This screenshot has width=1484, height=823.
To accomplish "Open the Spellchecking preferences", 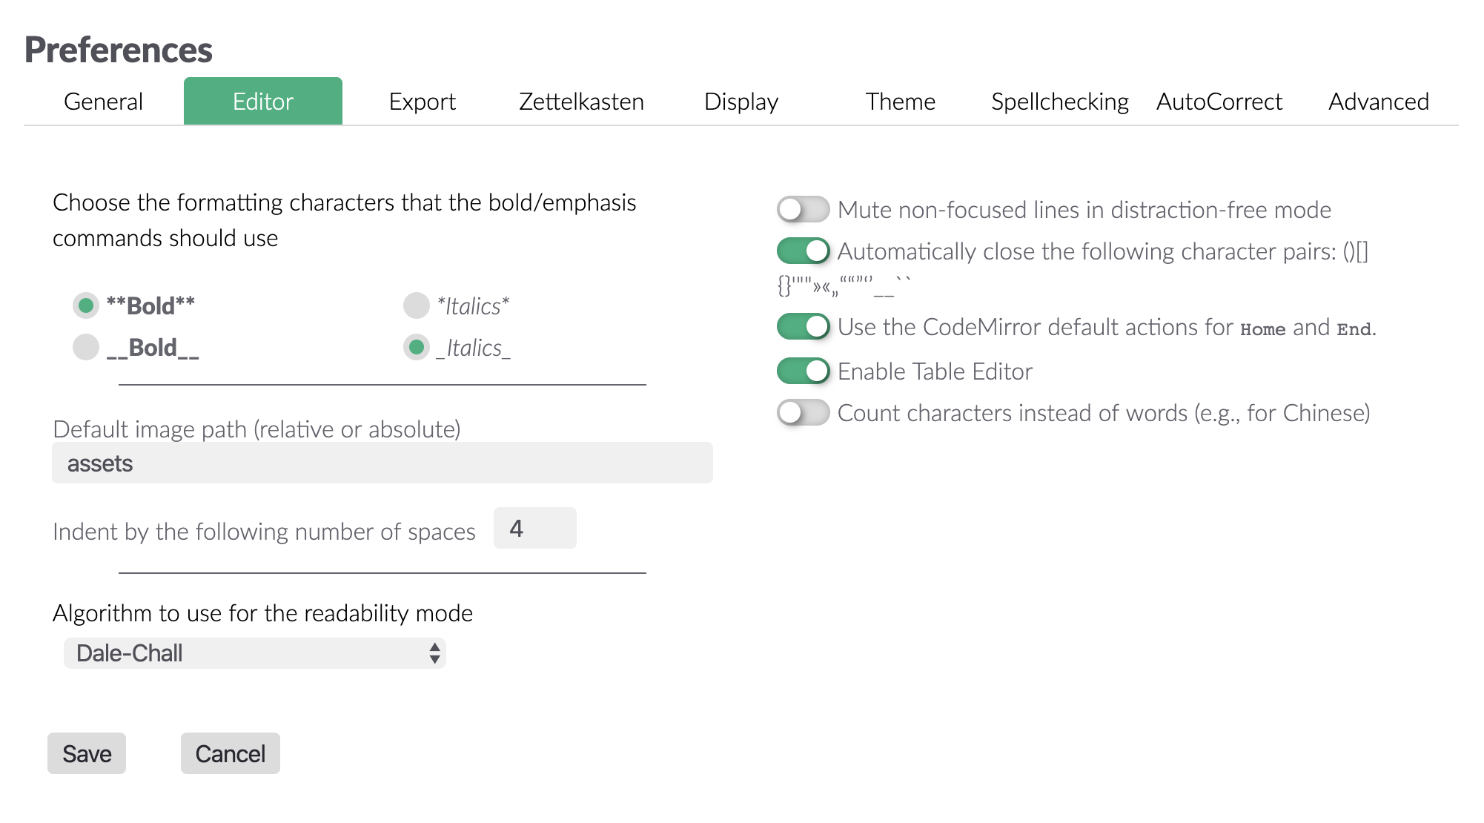I will tap(1060, 102).
